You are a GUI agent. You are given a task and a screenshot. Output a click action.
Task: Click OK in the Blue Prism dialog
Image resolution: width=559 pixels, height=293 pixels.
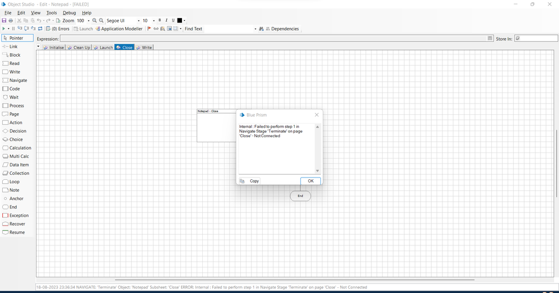[310, 181]
